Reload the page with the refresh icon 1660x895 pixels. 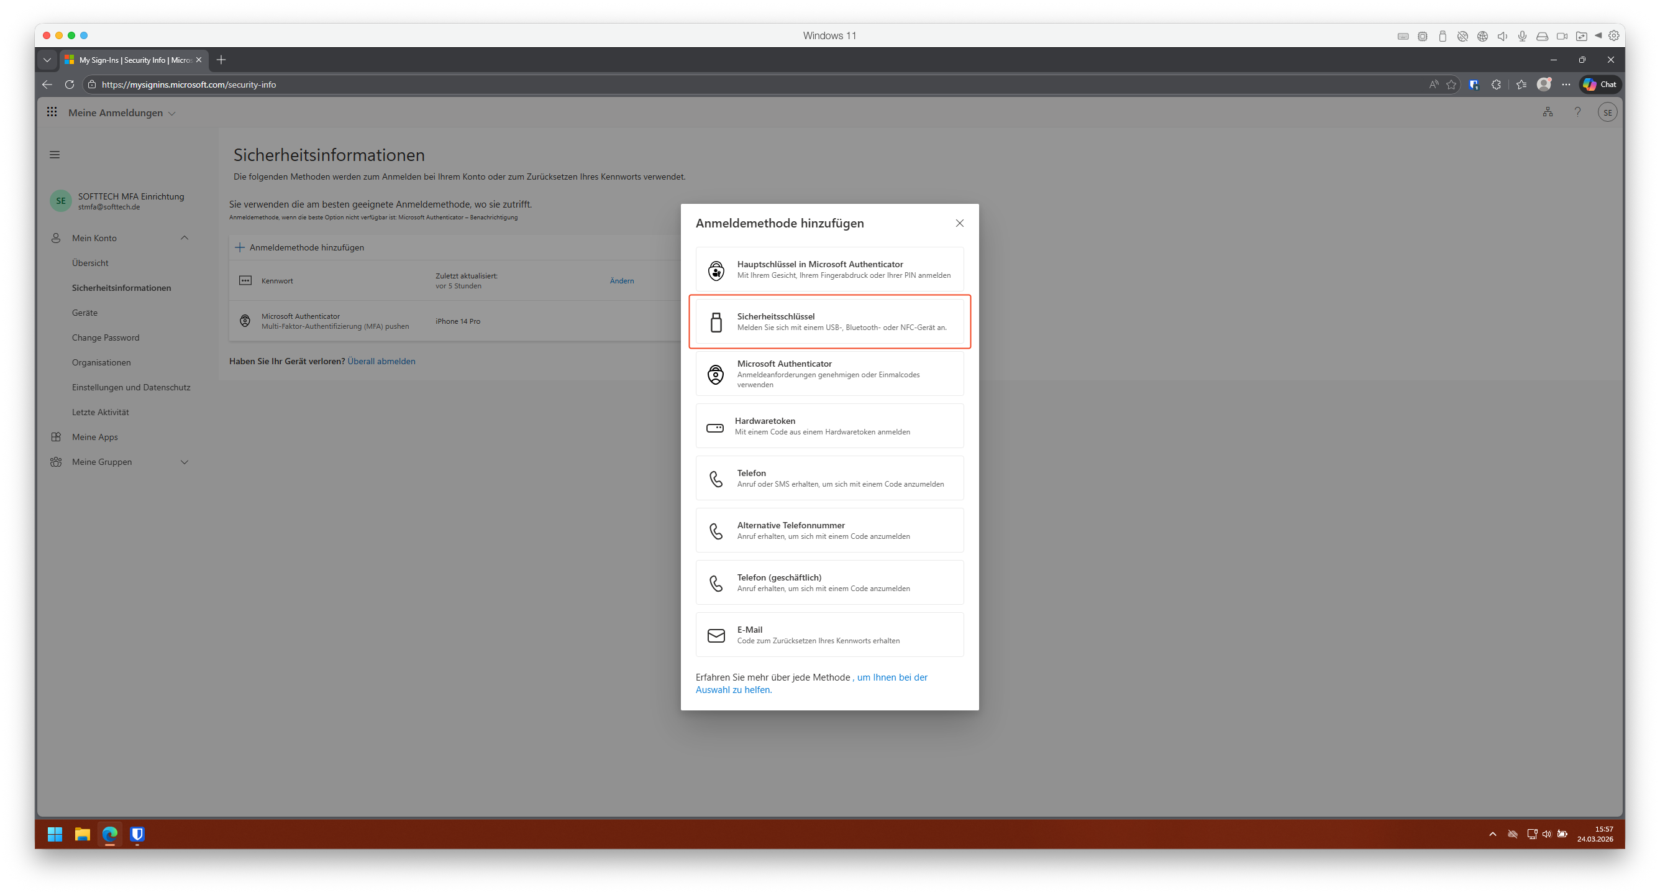(x=70, y=85)
